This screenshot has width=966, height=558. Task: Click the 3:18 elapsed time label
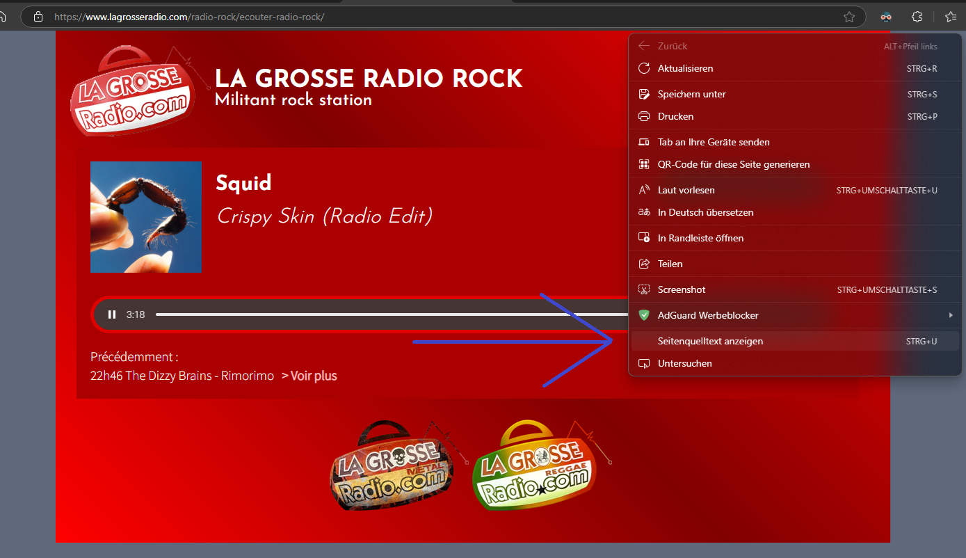(x=136, y=314)
